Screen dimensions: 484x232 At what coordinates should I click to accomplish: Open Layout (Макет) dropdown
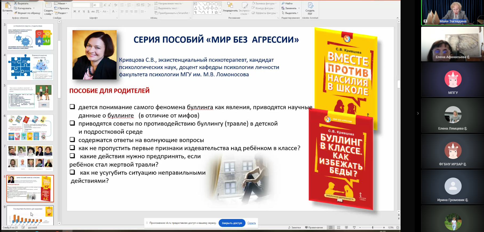pyautogui.click(x=61, y=3)
